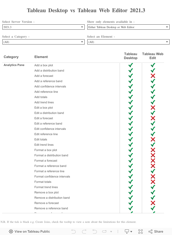
Task: Click the Redo icon in bottom toolbar
Action: coord(84,231)
